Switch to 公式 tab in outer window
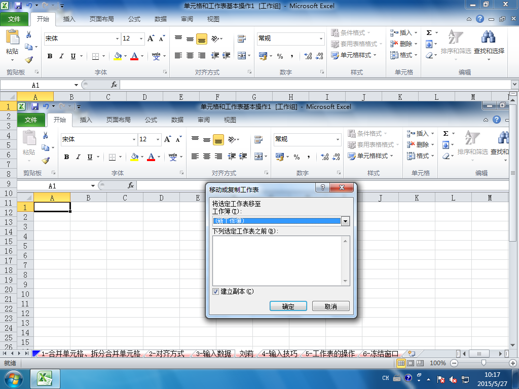Image resolution: width=519 pixels, height=389 pixels. point(134,19)
